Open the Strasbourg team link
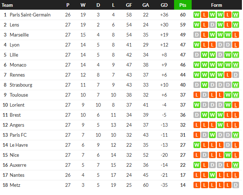Screen dimensions: 243x195 pyautogui.click(x=21, y=85)
